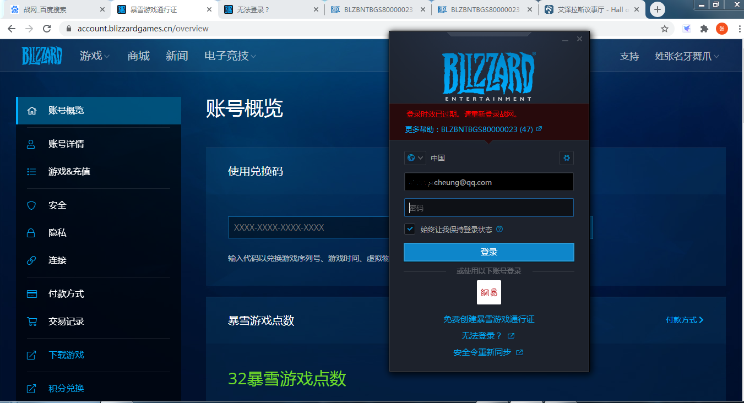Screen dimensions: 744x403
Task: Click the blue 登录 button
Action: click(489, 252)
